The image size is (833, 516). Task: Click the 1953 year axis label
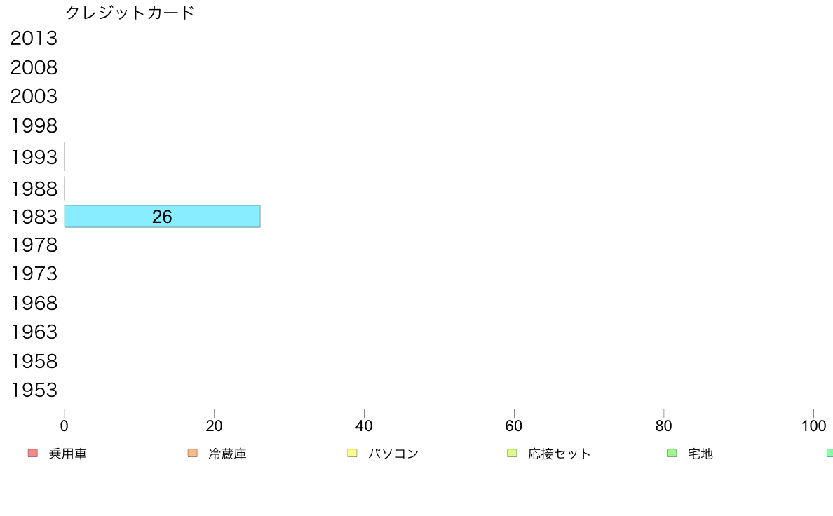pos(34,390)
